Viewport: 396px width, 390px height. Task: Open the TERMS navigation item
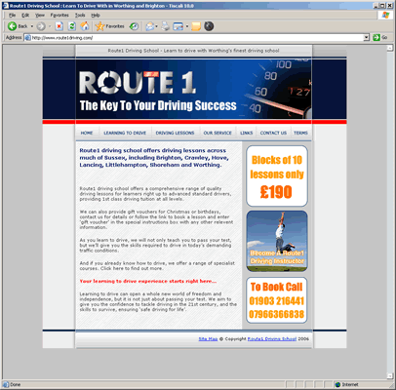[300, 133]
